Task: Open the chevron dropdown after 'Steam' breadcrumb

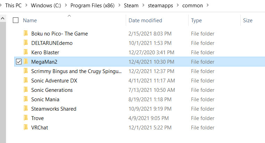Action: tap(143, 6)
